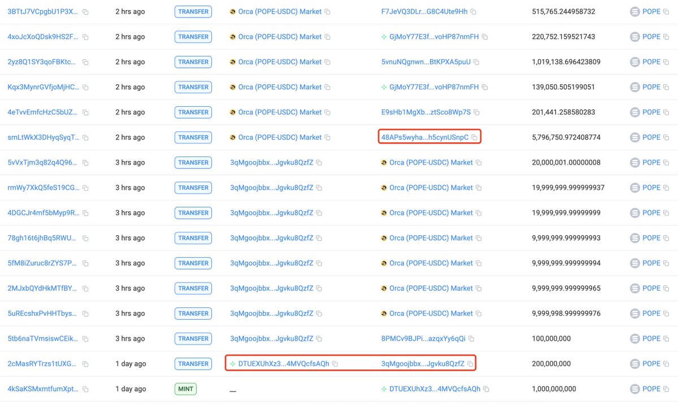Open transaction 5tb6naTVmsiswCEik
The width and height of the screenshot is (678, 404).
point(44,338)
